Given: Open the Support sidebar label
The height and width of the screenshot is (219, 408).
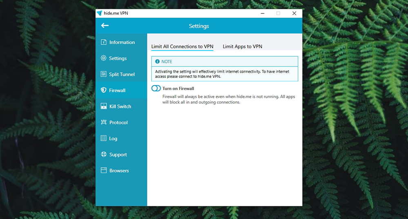Looking at the screenshot, I should coord(118,155).
